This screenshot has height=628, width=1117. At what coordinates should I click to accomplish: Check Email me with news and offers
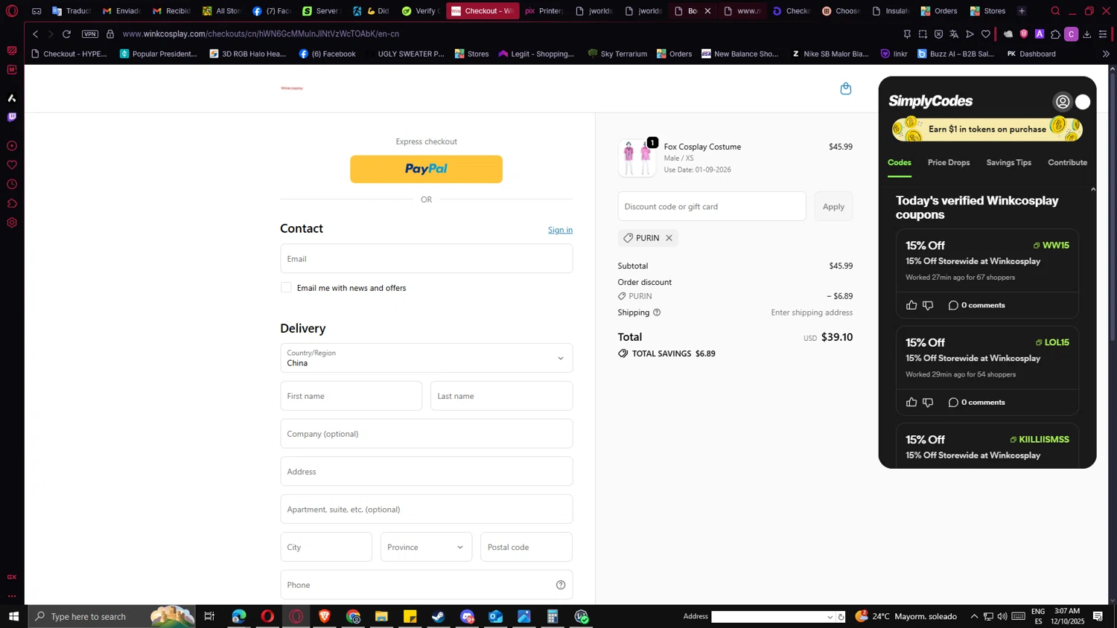pyautogui.click(x=286, y=287)
